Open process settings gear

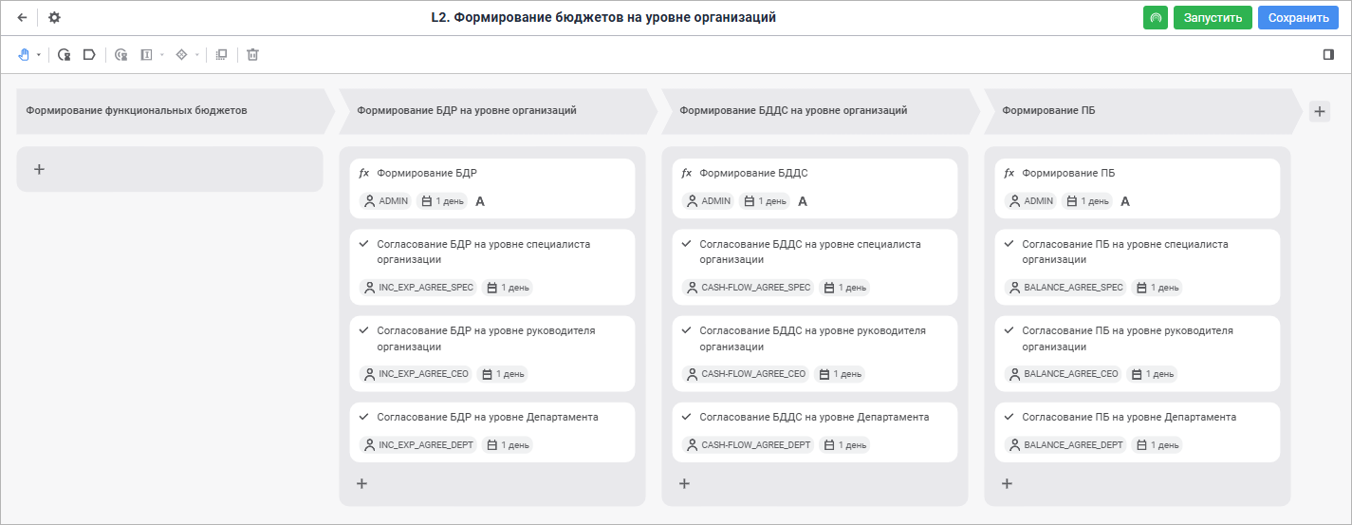tap(54, 17)
